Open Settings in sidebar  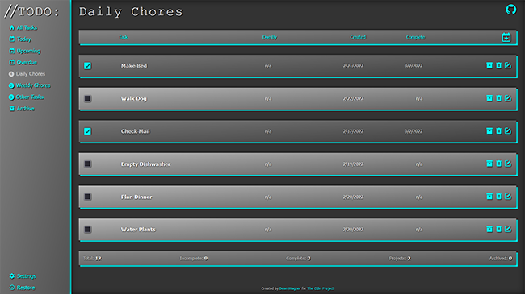pyautogui.click(x=23, y=276)
